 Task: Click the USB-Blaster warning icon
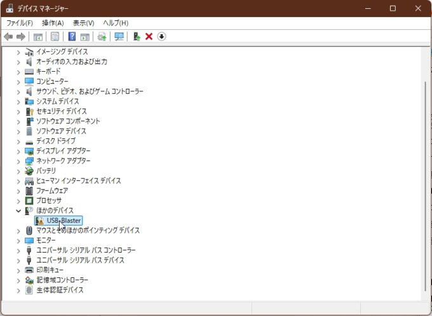39,221
